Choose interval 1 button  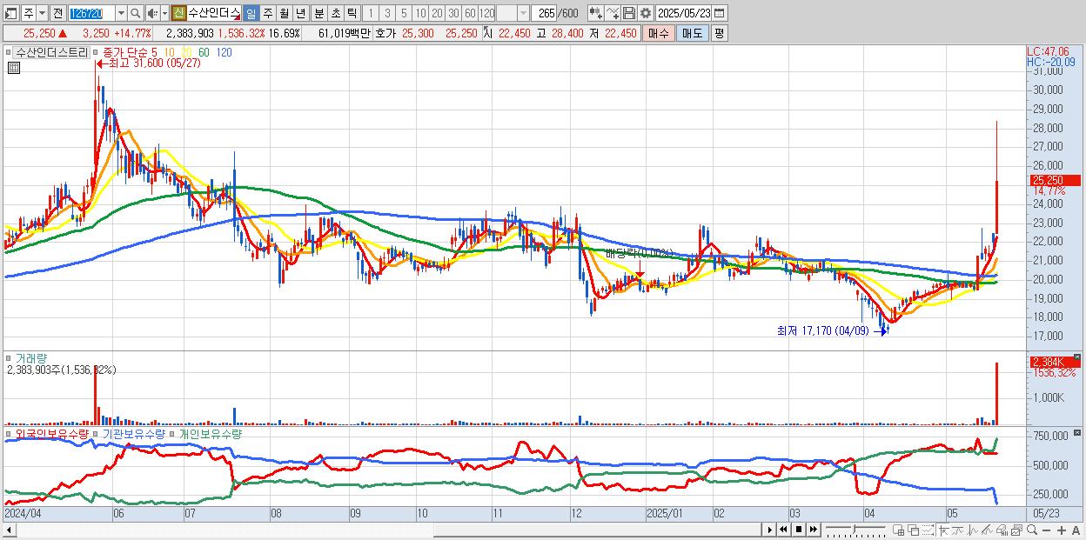point(370,13)
